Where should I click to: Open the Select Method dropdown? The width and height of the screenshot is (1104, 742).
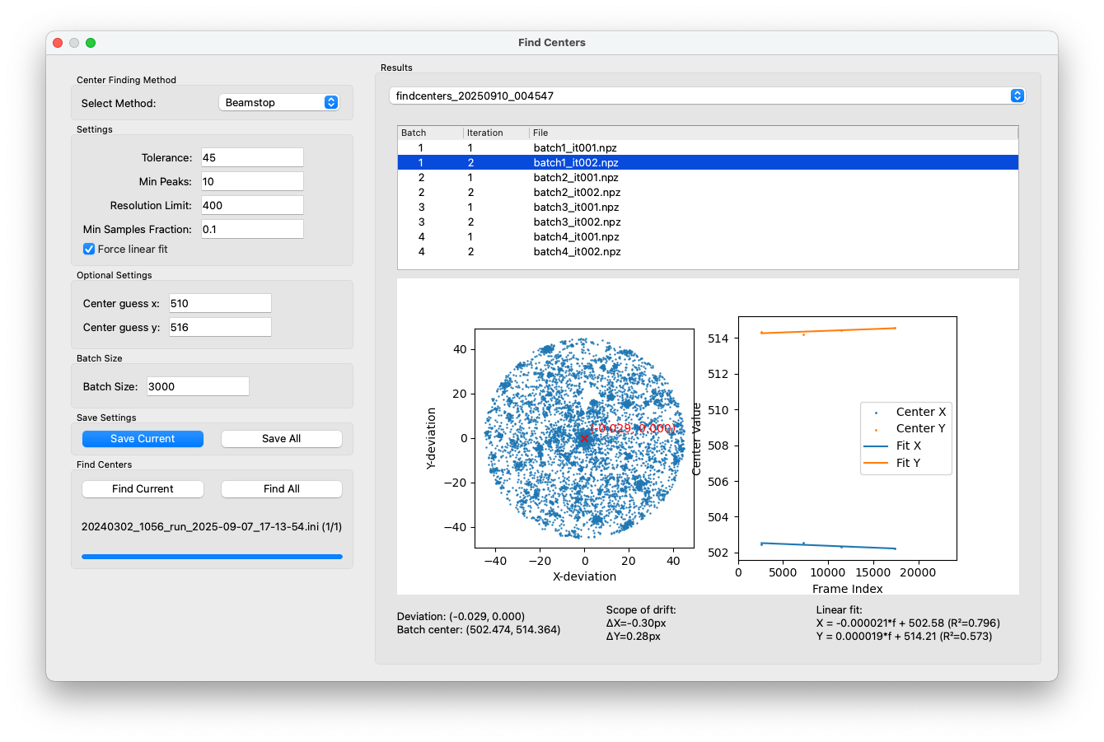pos(279,102)
